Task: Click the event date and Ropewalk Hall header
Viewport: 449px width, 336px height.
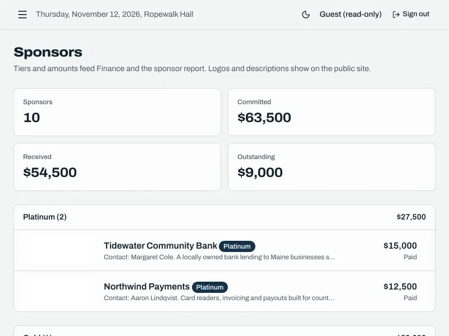Action: 114,15
